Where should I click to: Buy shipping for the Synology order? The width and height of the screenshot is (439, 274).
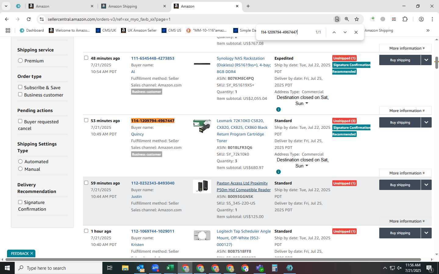coord(400,60)
